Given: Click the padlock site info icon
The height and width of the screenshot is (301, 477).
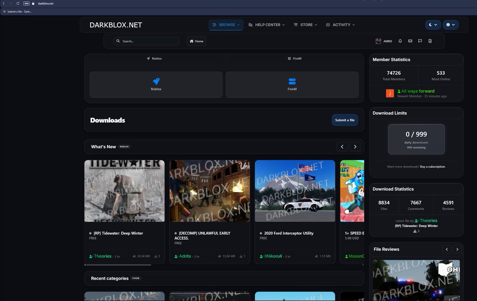Looking at the screenshot, I should (34, 3).
